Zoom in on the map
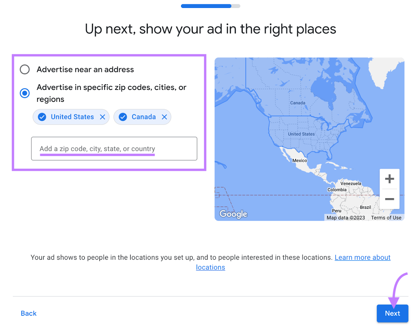This screenshot has width=420, height=328. pyautogui.click(x=389, y=178)
